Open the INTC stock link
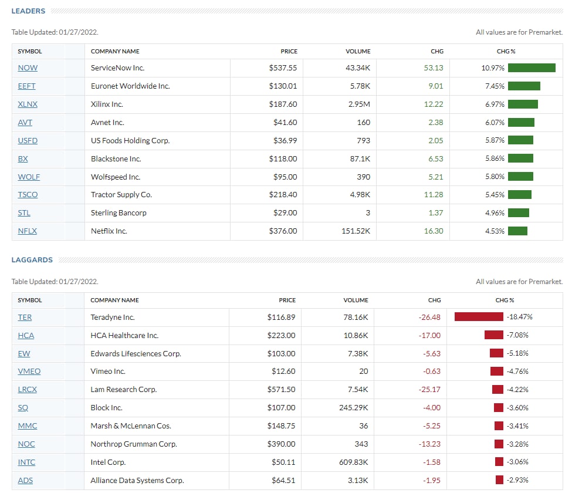Viewport: 572px width, 493px height. pyautogui.click(x=26, y=462)
